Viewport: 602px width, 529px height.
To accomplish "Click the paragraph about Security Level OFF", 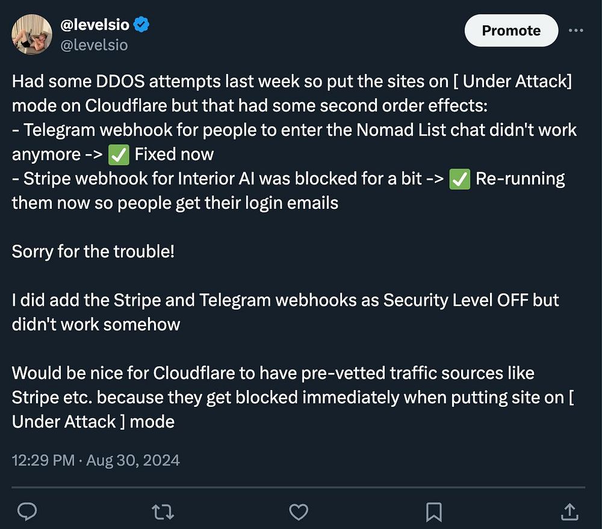I will coord(285,312).
